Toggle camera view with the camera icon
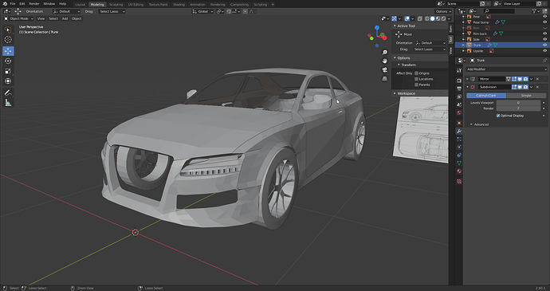 tap(384, 70)
